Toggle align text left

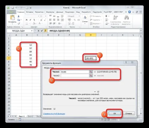pos(50,20)
